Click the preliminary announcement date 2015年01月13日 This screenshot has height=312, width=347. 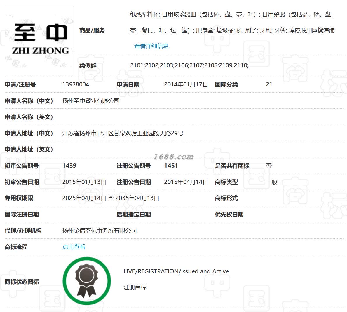click(x=84, y=182)
